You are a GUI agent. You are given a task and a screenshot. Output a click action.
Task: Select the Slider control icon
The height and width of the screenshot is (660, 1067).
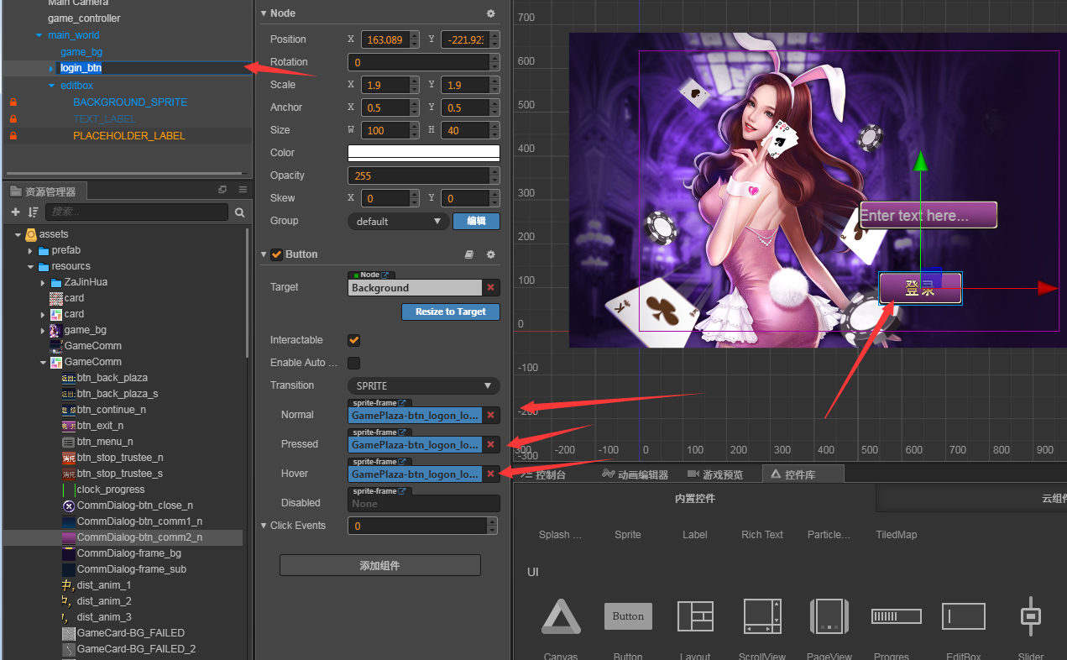1031,616
